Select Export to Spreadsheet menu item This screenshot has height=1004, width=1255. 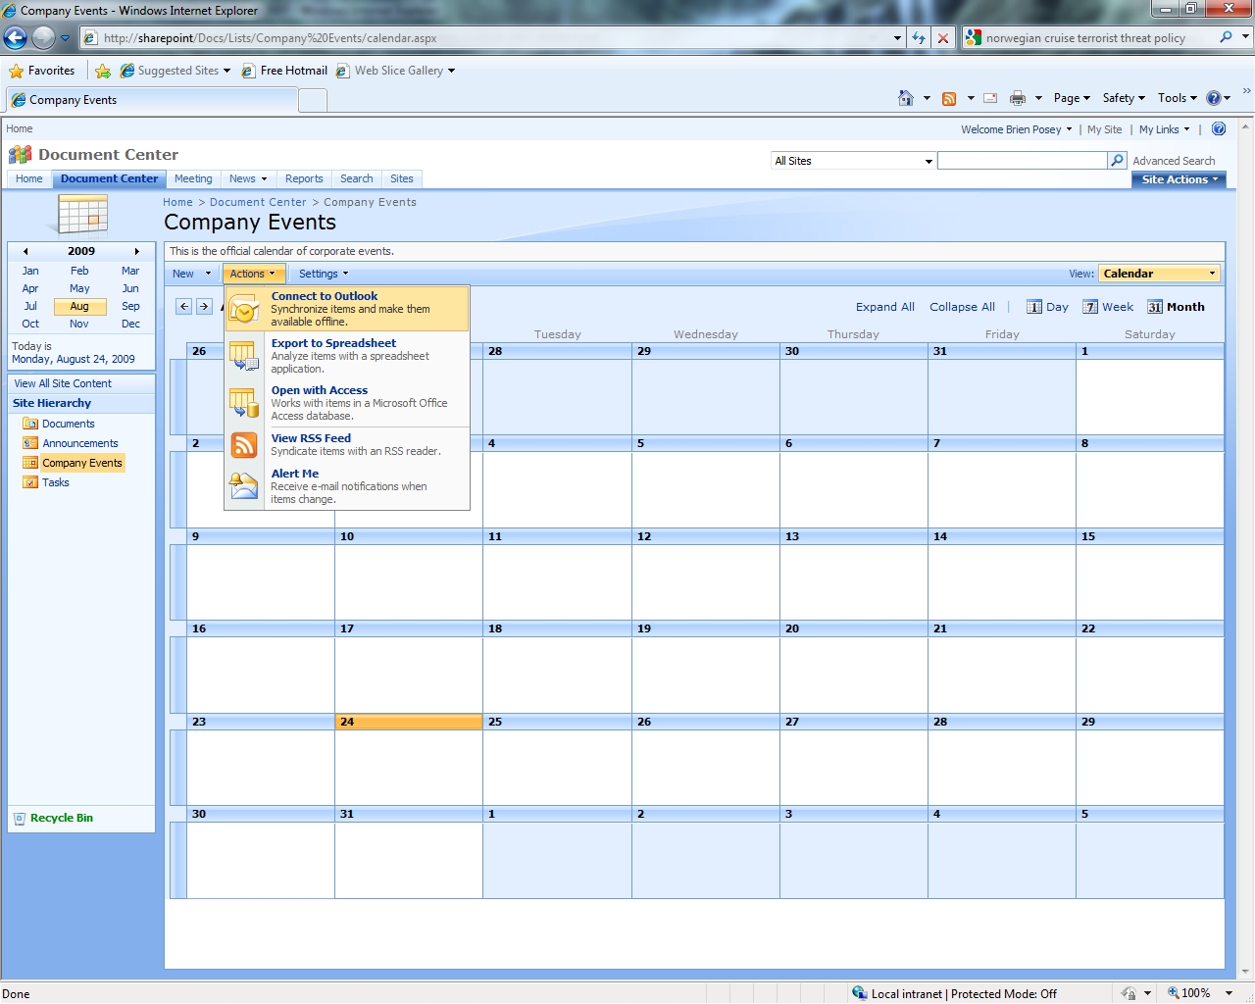[x=347, y=355]
